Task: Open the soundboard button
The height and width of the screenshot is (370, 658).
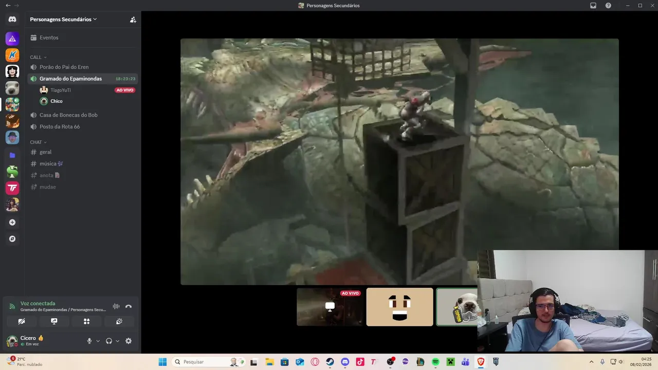Action: tap(119, 321)
